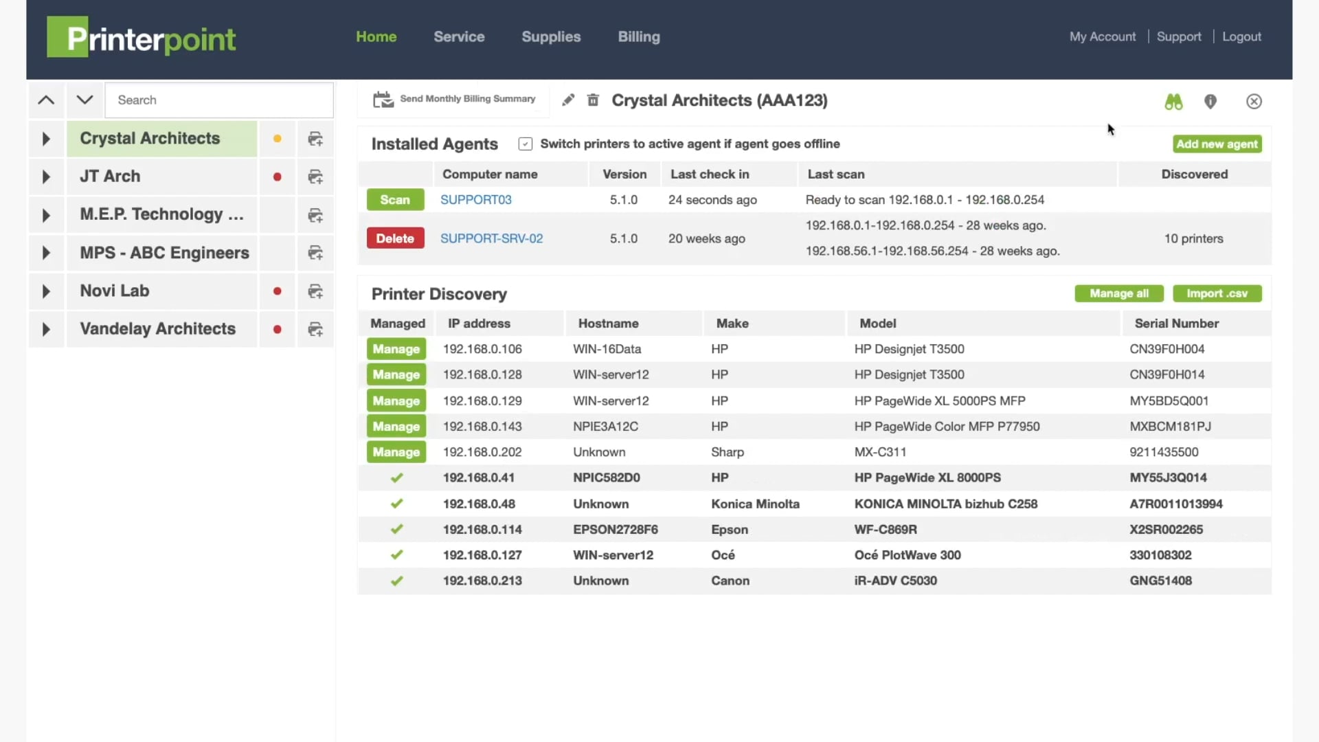Open the Support link in header
This screenshot has height=742, width=1319.
(1179, 37)
